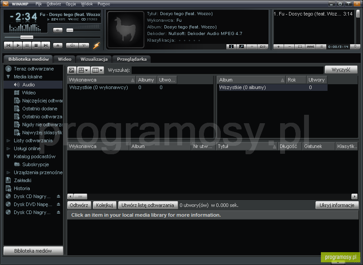Image resolution: width=363 pixels, height=265 pixels.
Task: Stop playback with the square button
Action: coord(36,45)
